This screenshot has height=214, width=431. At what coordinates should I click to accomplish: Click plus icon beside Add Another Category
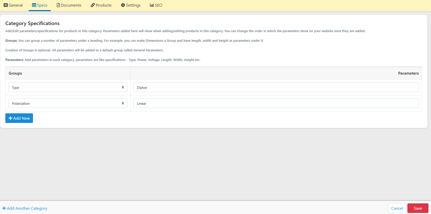click(x=4, y=208)
